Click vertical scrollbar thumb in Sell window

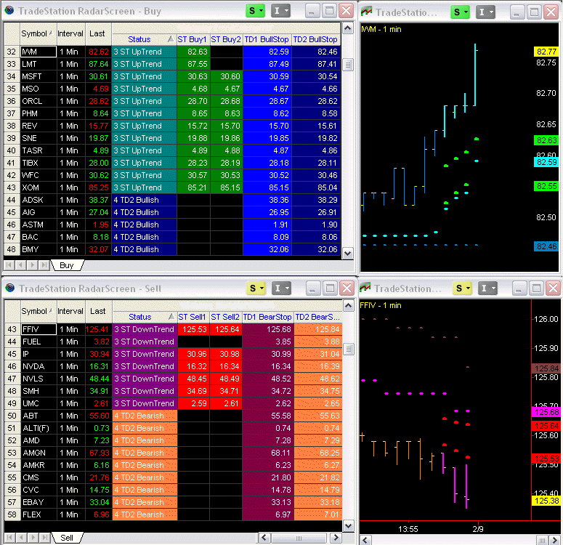[x=348, y=349]
